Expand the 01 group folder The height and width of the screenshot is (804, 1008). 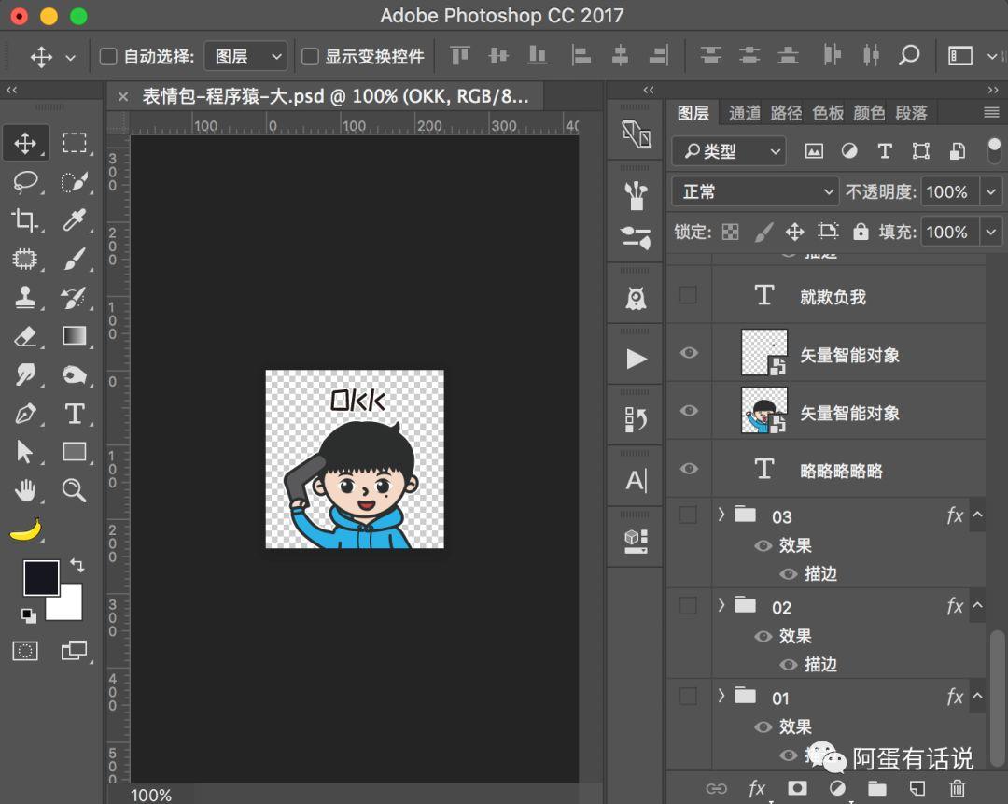point(721,696)
